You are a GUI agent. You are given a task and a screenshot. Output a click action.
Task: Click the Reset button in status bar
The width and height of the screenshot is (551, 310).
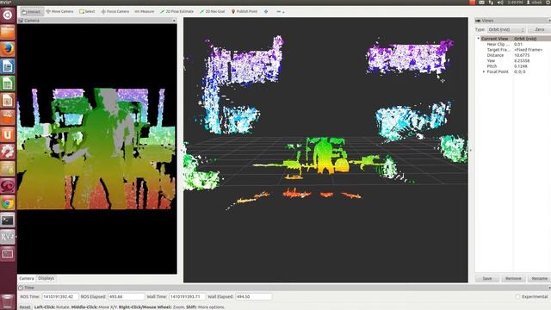[25, 307]
